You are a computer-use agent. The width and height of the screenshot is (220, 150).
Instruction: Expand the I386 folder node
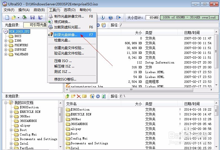coord(6,41)
